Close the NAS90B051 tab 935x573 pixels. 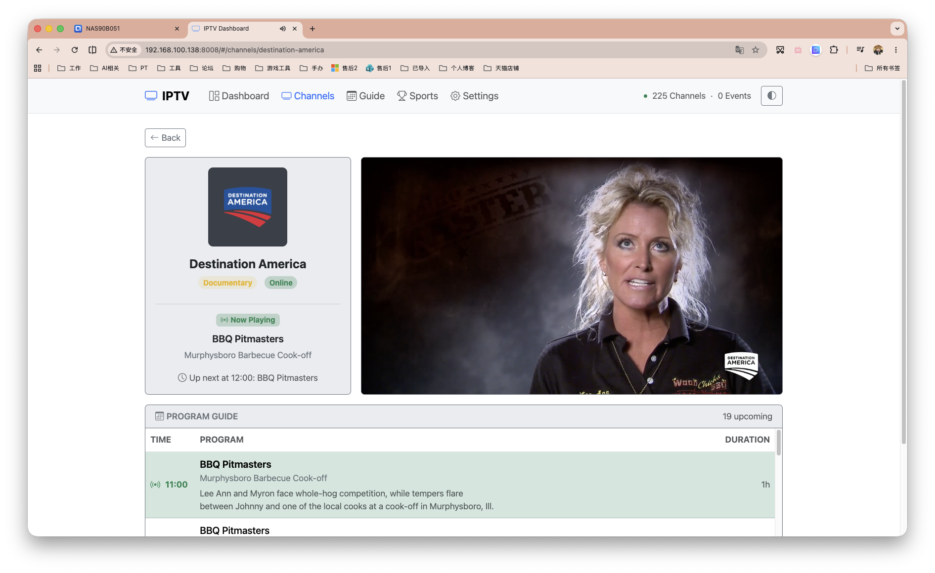click(177, 29)
